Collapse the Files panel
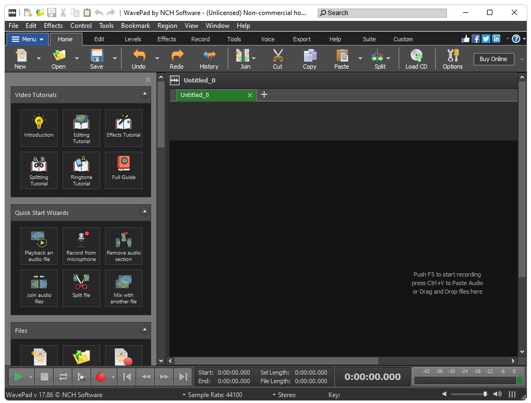 145,330
